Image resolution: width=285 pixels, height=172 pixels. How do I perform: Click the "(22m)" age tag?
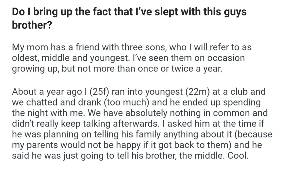pos(197,91)
